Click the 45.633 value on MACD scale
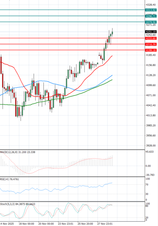 pyautogui.click(x=150, y=152)
